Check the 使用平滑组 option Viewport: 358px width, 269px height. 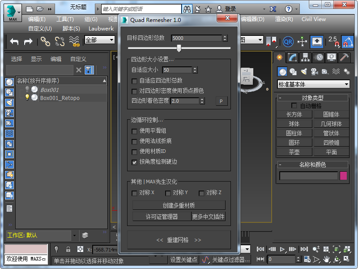pyautogui.click(x=134, y=131)
